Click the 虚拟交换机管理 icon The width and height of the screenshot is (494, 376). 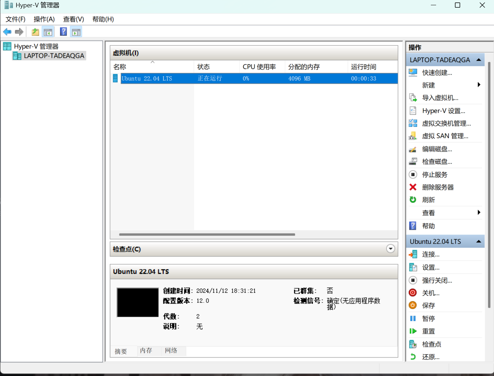[413, 123]
